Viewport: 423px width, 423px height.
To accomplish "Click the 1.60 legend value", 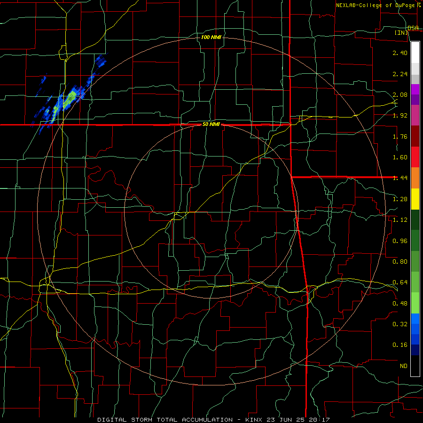I will (x=400, y=157).
